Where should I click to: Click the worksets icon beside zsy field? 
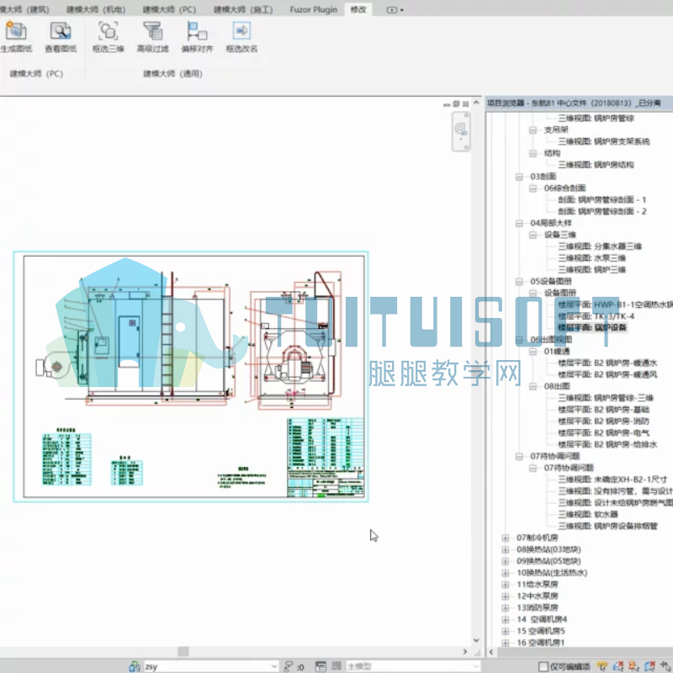click(135, 666)
